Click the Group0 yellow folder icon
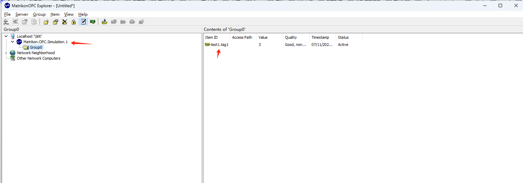 coord(26,47)
